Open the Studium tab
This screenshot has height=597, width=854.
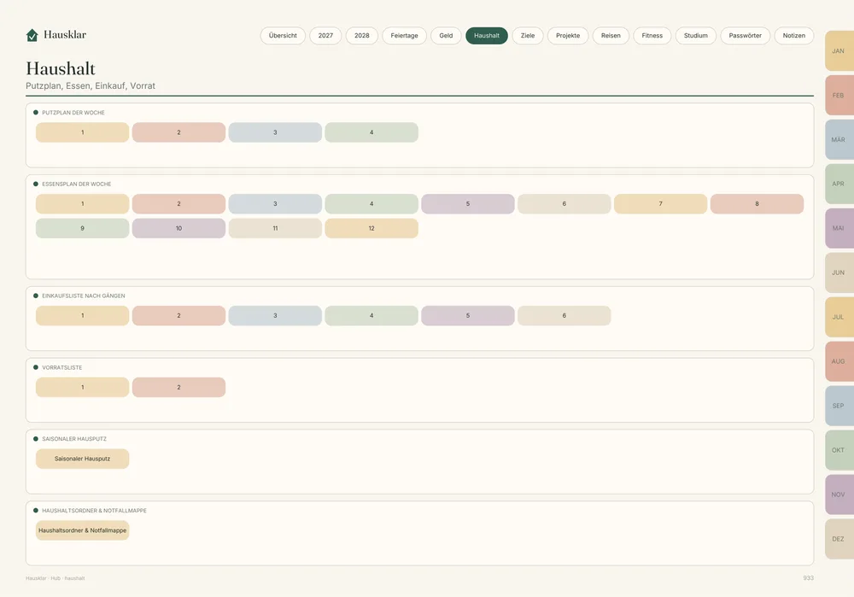[695, 35]
